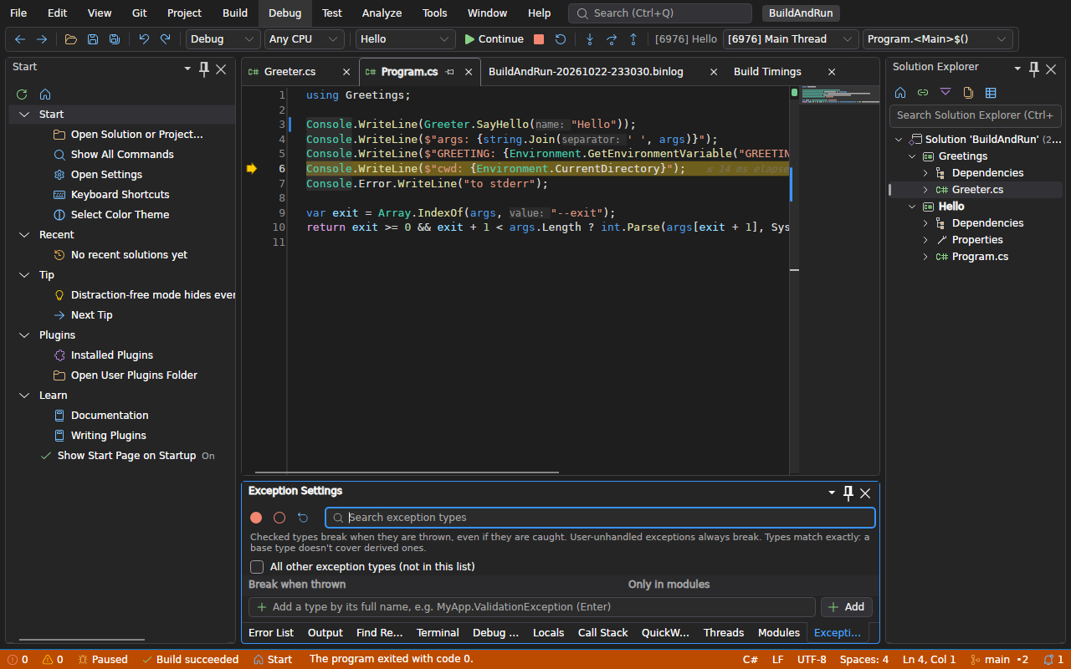Stop debugging with the red square
Screen dimensions: 1071x669
539,39
